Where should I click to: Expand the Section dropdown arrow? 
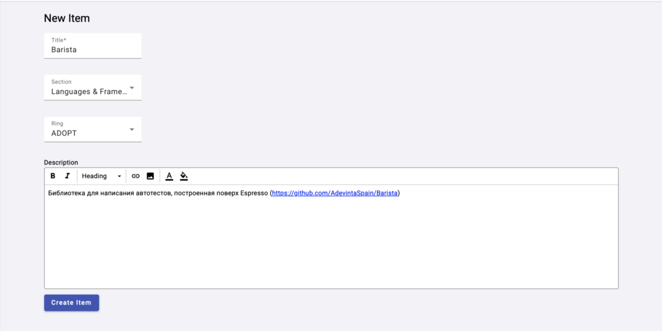click(x=132, y=88)
